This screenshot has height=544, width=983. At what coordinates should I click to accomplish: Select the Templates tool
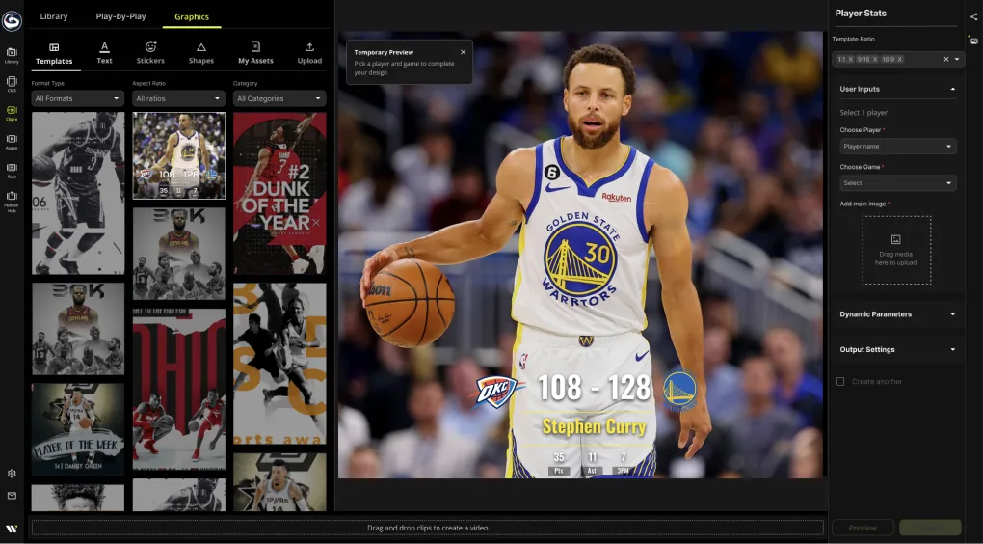(54, 53)
